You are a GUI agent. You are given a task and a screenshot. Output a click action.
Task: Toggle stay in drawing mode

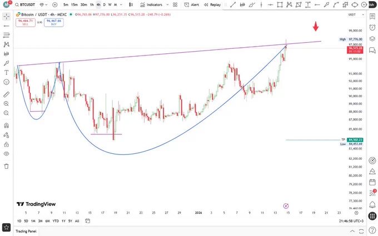(7, 135)
